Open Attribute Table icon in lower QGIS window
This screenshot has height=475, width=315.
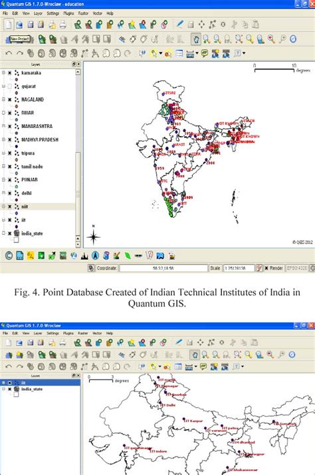coord(178,367)
